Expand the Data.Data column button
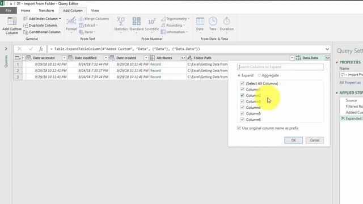363x204 pixels. pos(327,58)
